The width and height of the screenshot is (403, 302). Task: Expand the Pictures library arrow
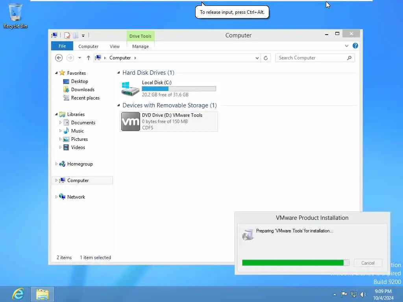(60, 139)
